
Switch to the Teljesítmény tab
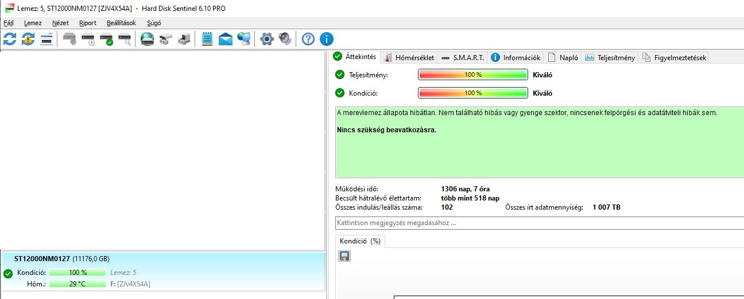(x=610, y=57)
